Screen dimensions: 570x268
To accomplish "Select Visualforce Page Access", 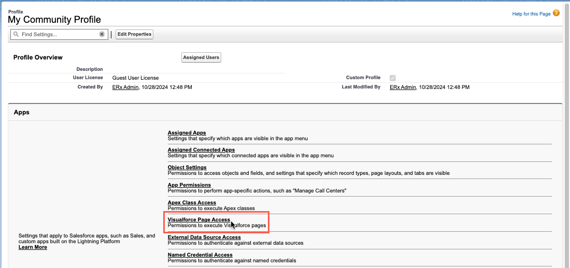I will click(198, 220).
